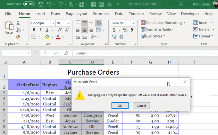The height and width of the screenshot is (135, 218).
Task: Toggle Bold formatting
Action: click(34, 30)
